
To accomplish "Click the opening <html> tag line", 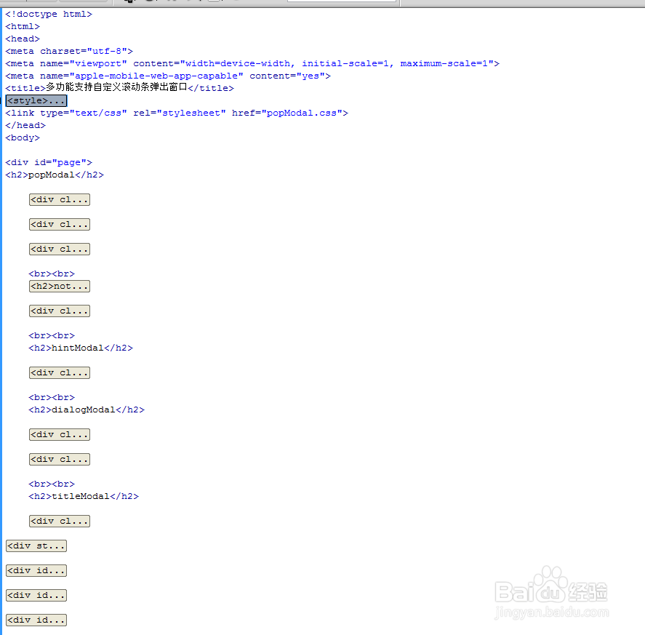I will [23, 26].
